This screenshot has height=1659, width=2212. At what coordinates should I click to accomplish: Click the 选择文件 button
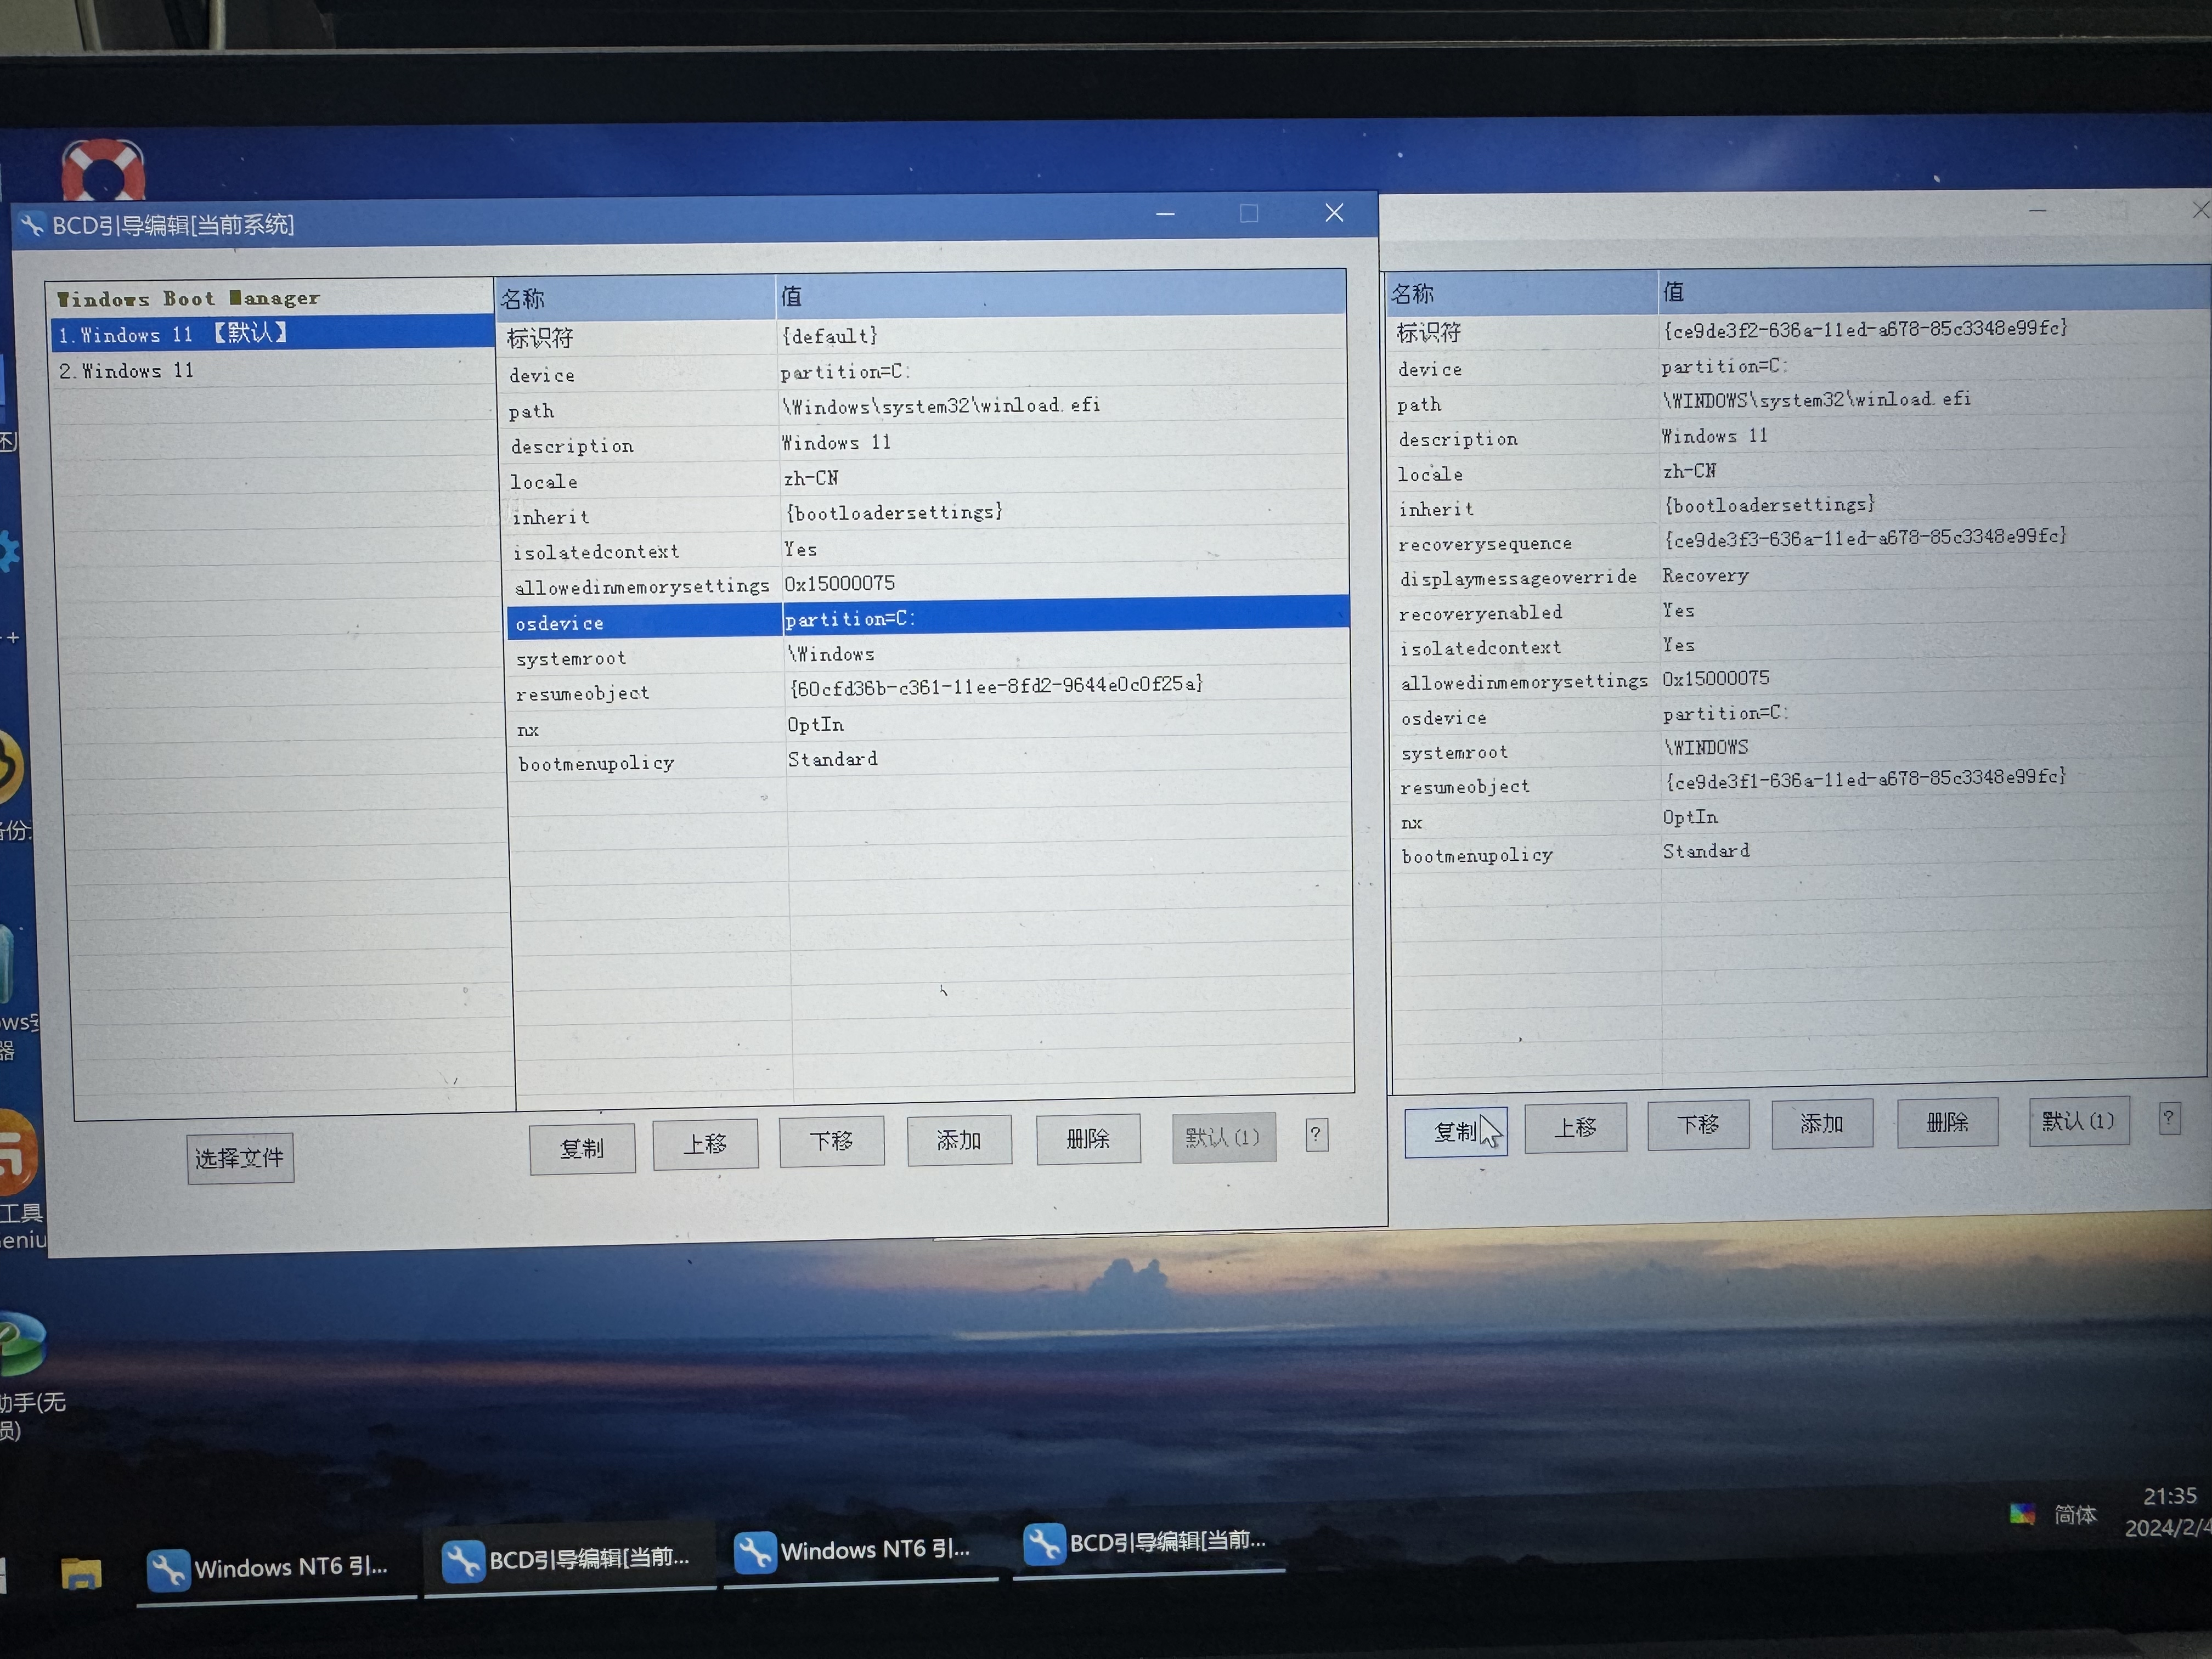[x=240, y=1158]
